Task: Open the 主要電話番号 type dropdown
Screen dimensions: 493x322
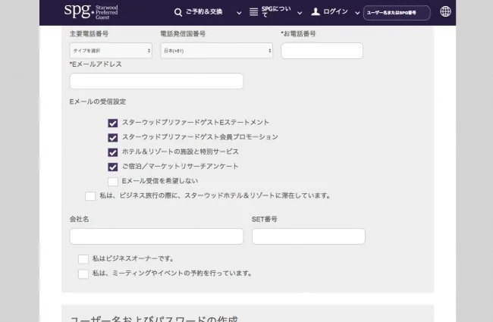Action: [111, 51]
